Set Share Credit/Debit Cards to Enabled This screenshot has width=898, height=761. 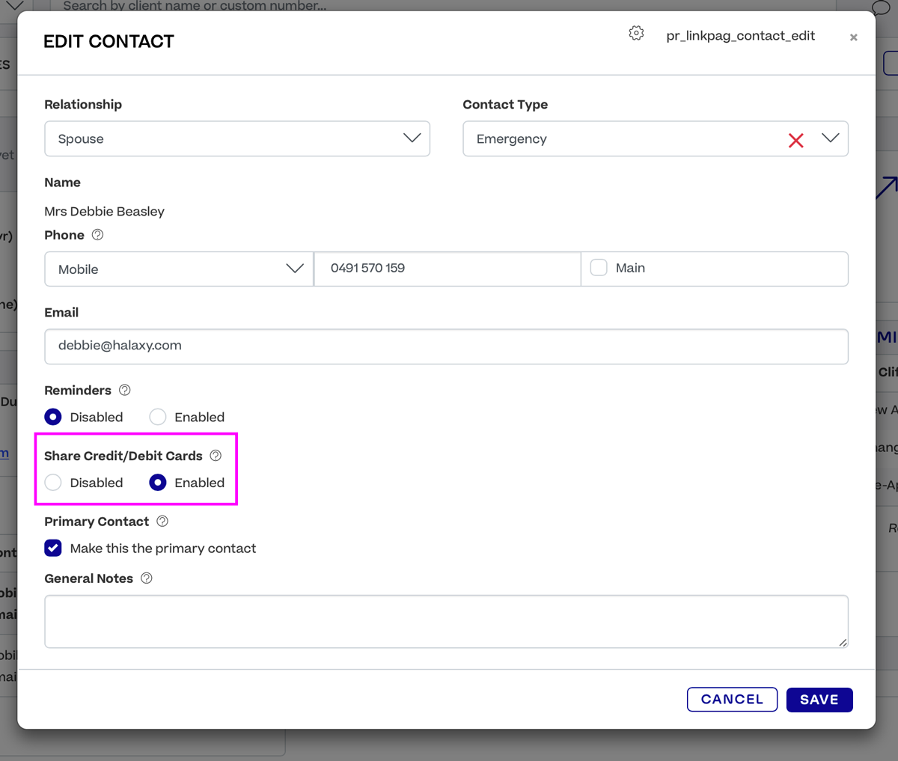tap(158, 483)
